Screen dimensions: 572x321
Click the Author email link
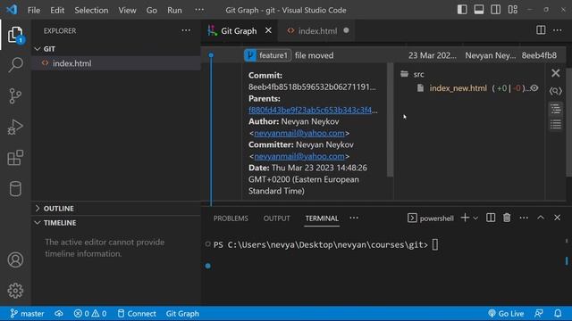pos(299,133)
